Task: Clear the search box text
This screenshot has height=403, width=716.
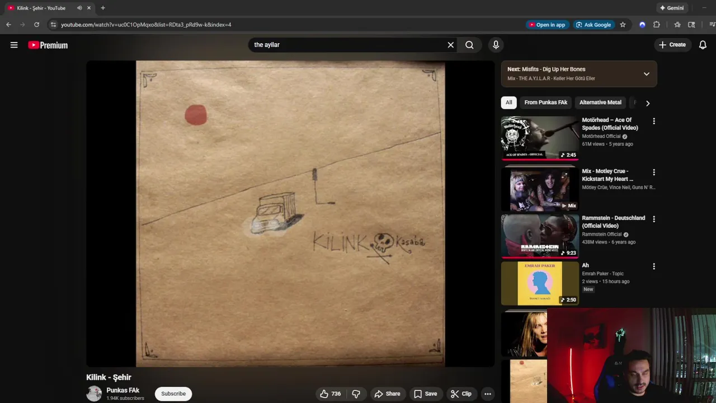Action: point(450,45)
